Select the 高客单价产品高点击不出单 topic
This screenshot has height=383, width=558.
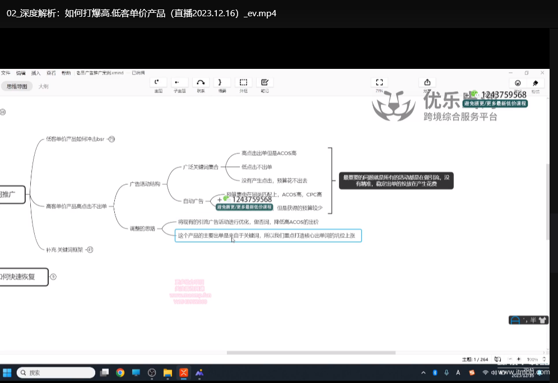[76, 206]
